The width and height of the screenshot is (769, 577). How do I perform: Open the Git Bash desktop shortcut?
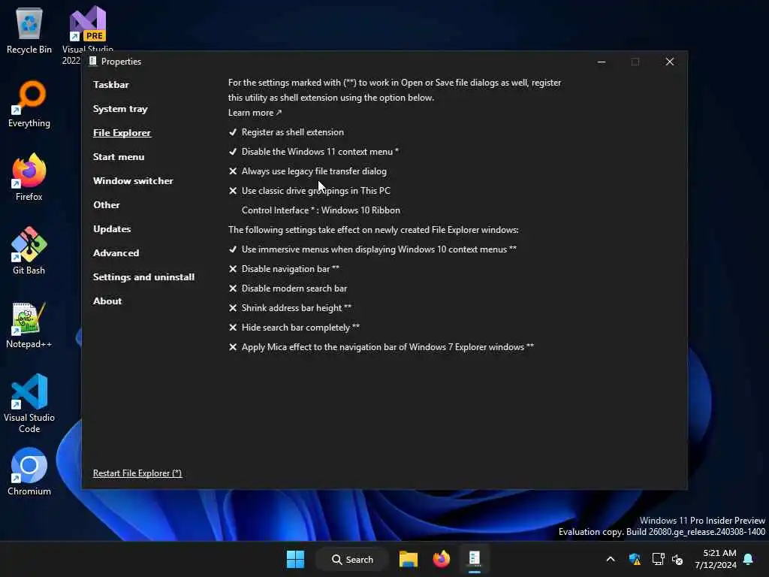click(29, 251)
